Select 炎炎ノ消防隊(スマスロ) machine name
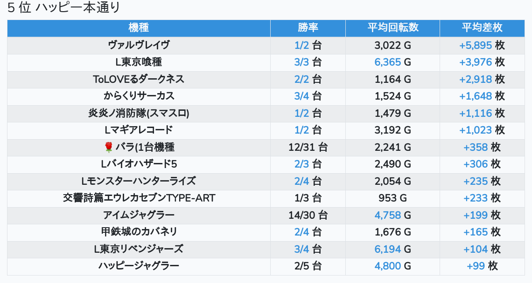Image resolution: width=532 pixels, height=283 pixels. tap(139, 113)
